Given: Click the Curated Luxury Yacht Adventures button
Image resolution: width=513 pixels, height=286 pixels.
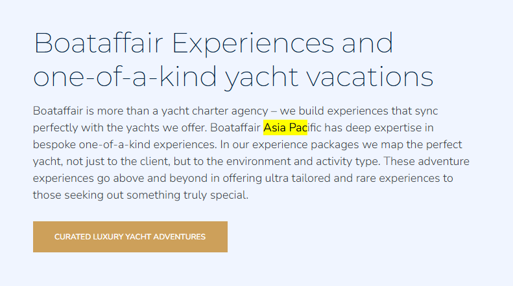Looking at the screenshot, I should [x=130, y=237].
